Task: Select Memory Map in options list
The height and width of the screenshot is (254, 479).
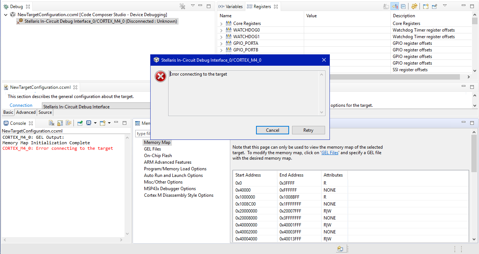Action: point(157,142)
